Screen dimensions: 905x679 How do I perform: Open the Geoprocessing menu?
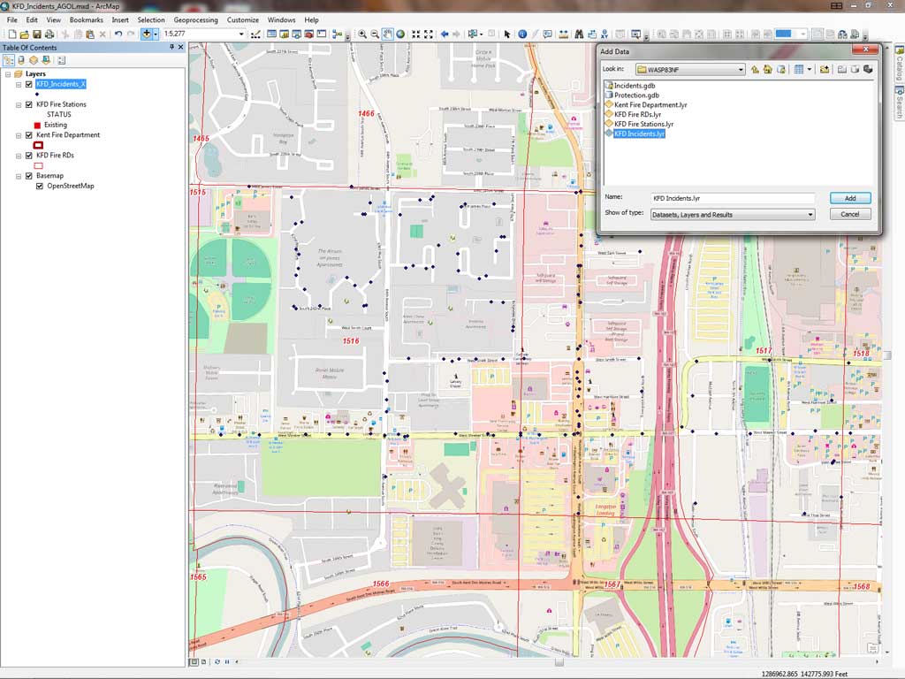195,19
